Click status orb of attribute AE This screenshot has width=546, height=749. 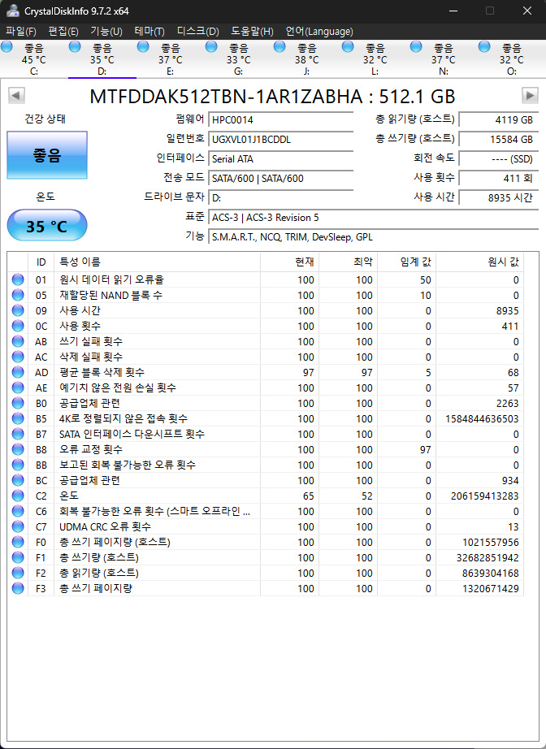point(18,387)
